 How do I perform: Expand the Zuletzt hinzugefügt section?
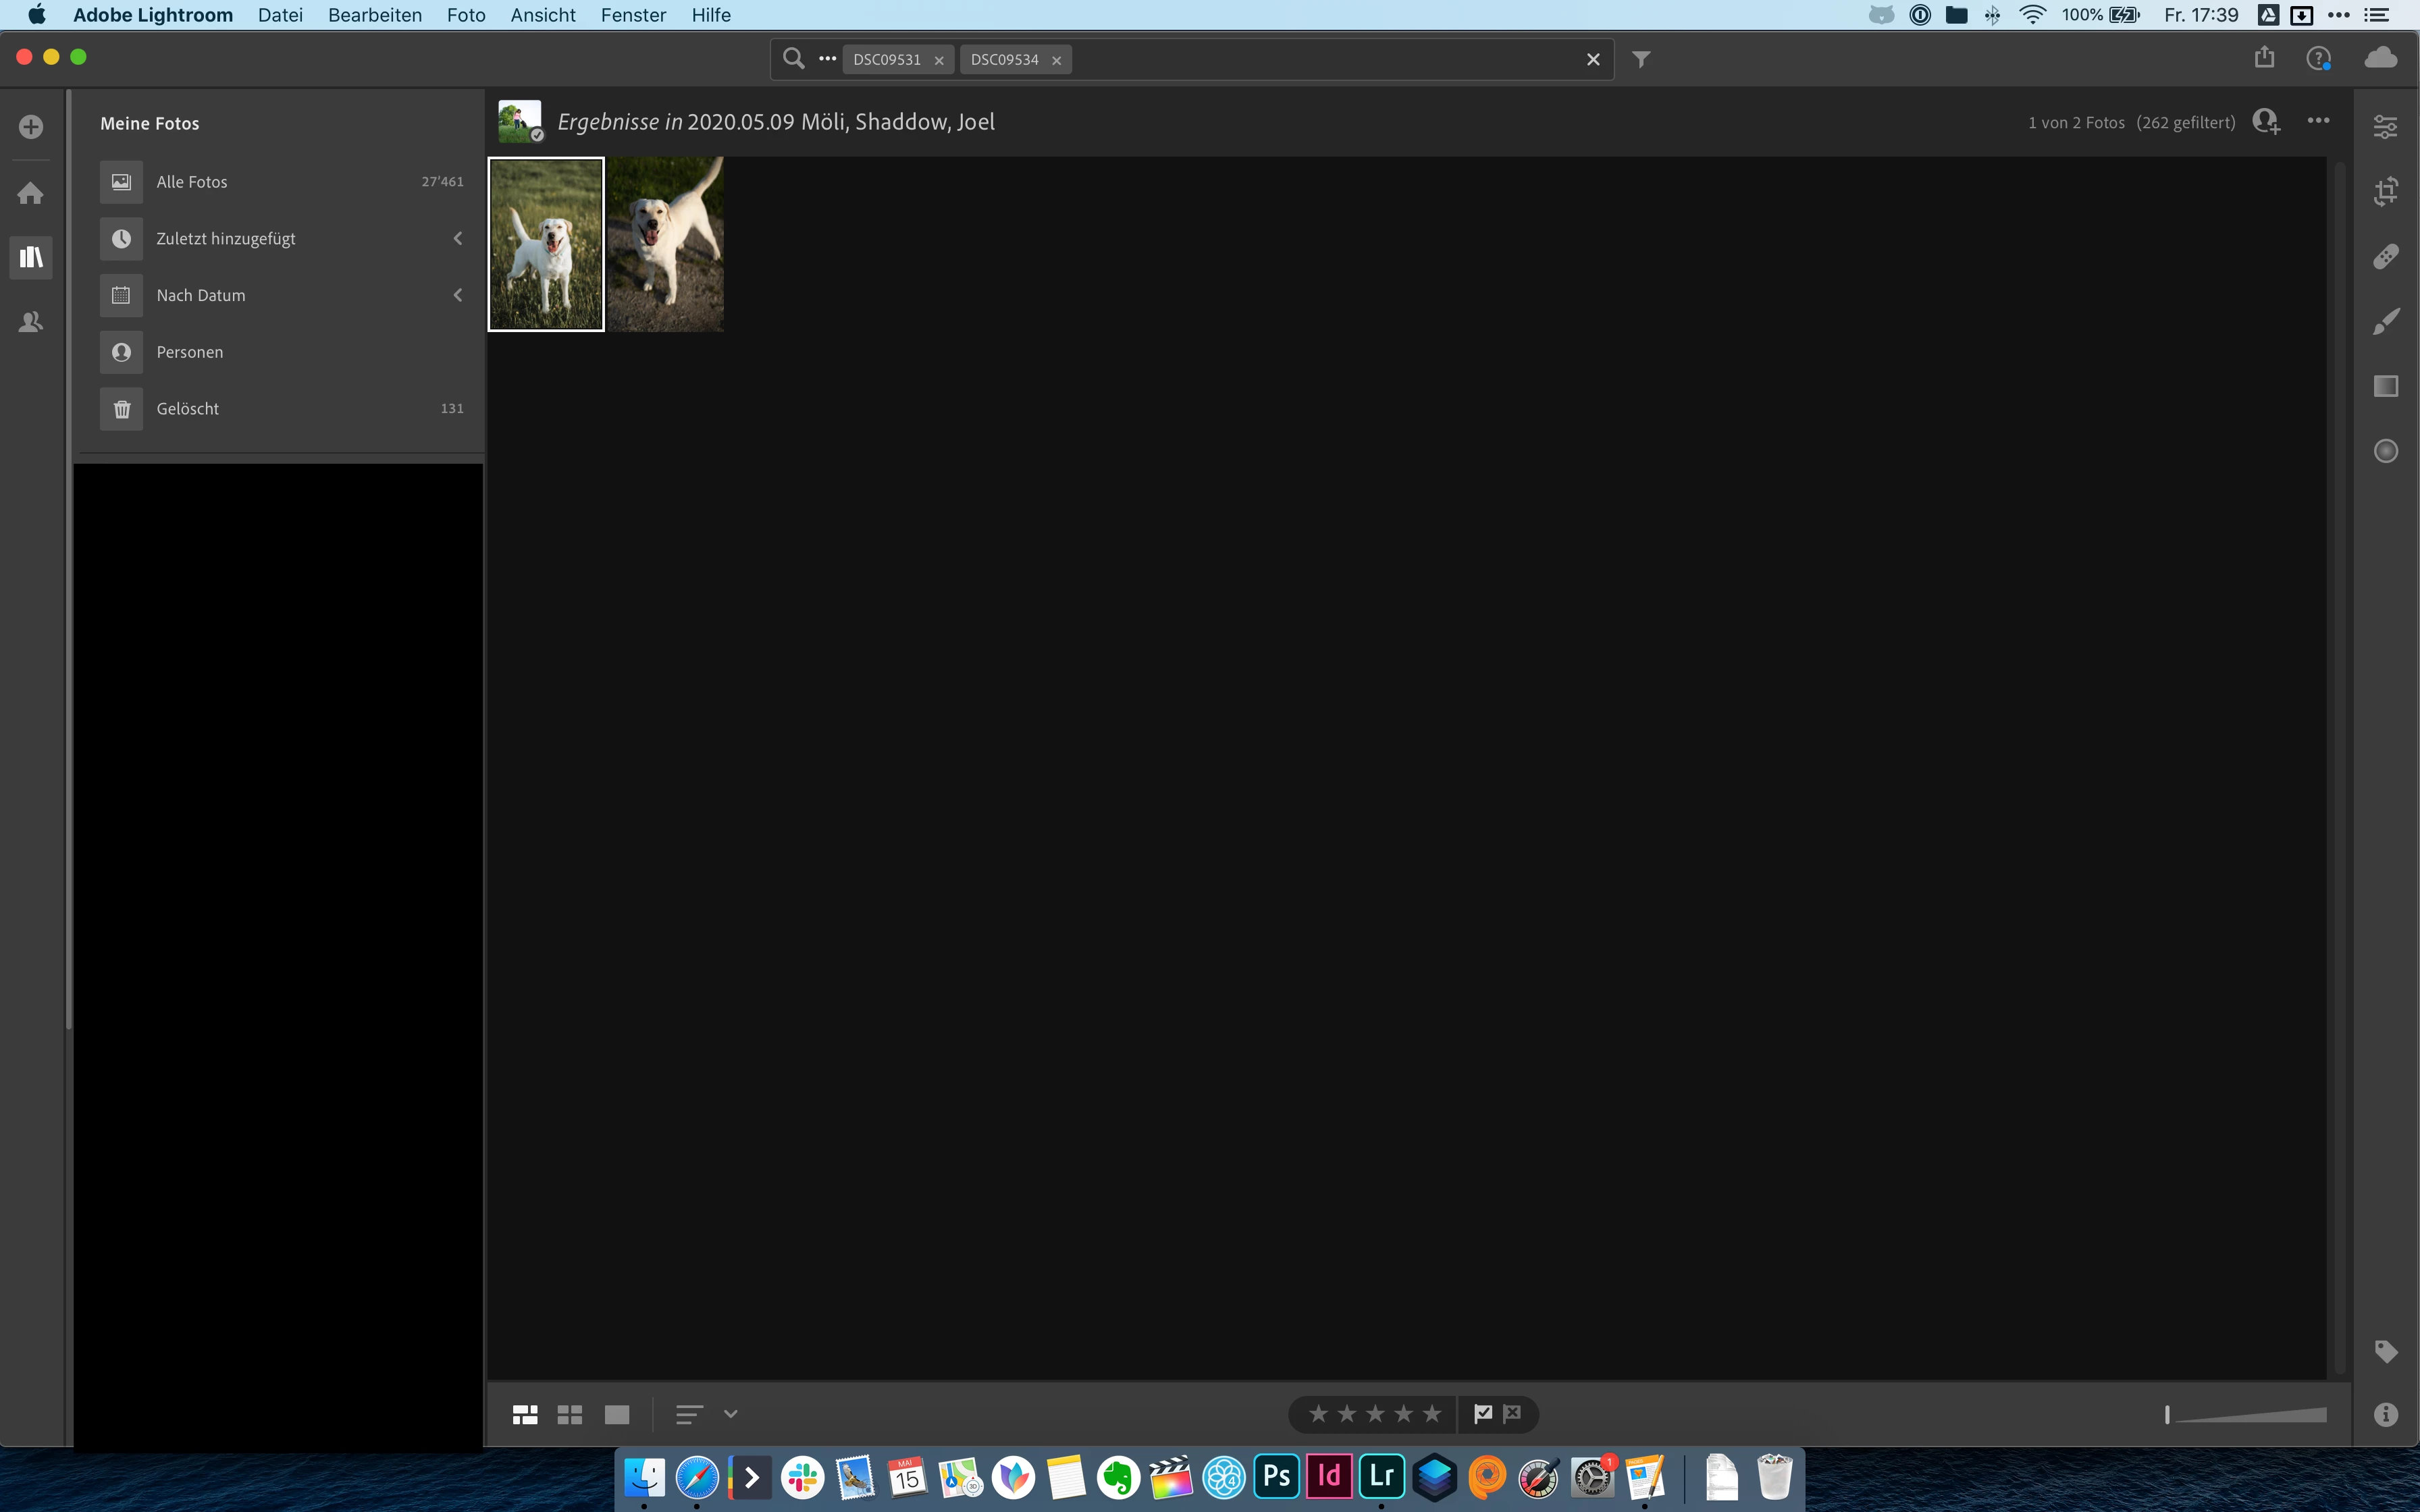coord(458,238)
